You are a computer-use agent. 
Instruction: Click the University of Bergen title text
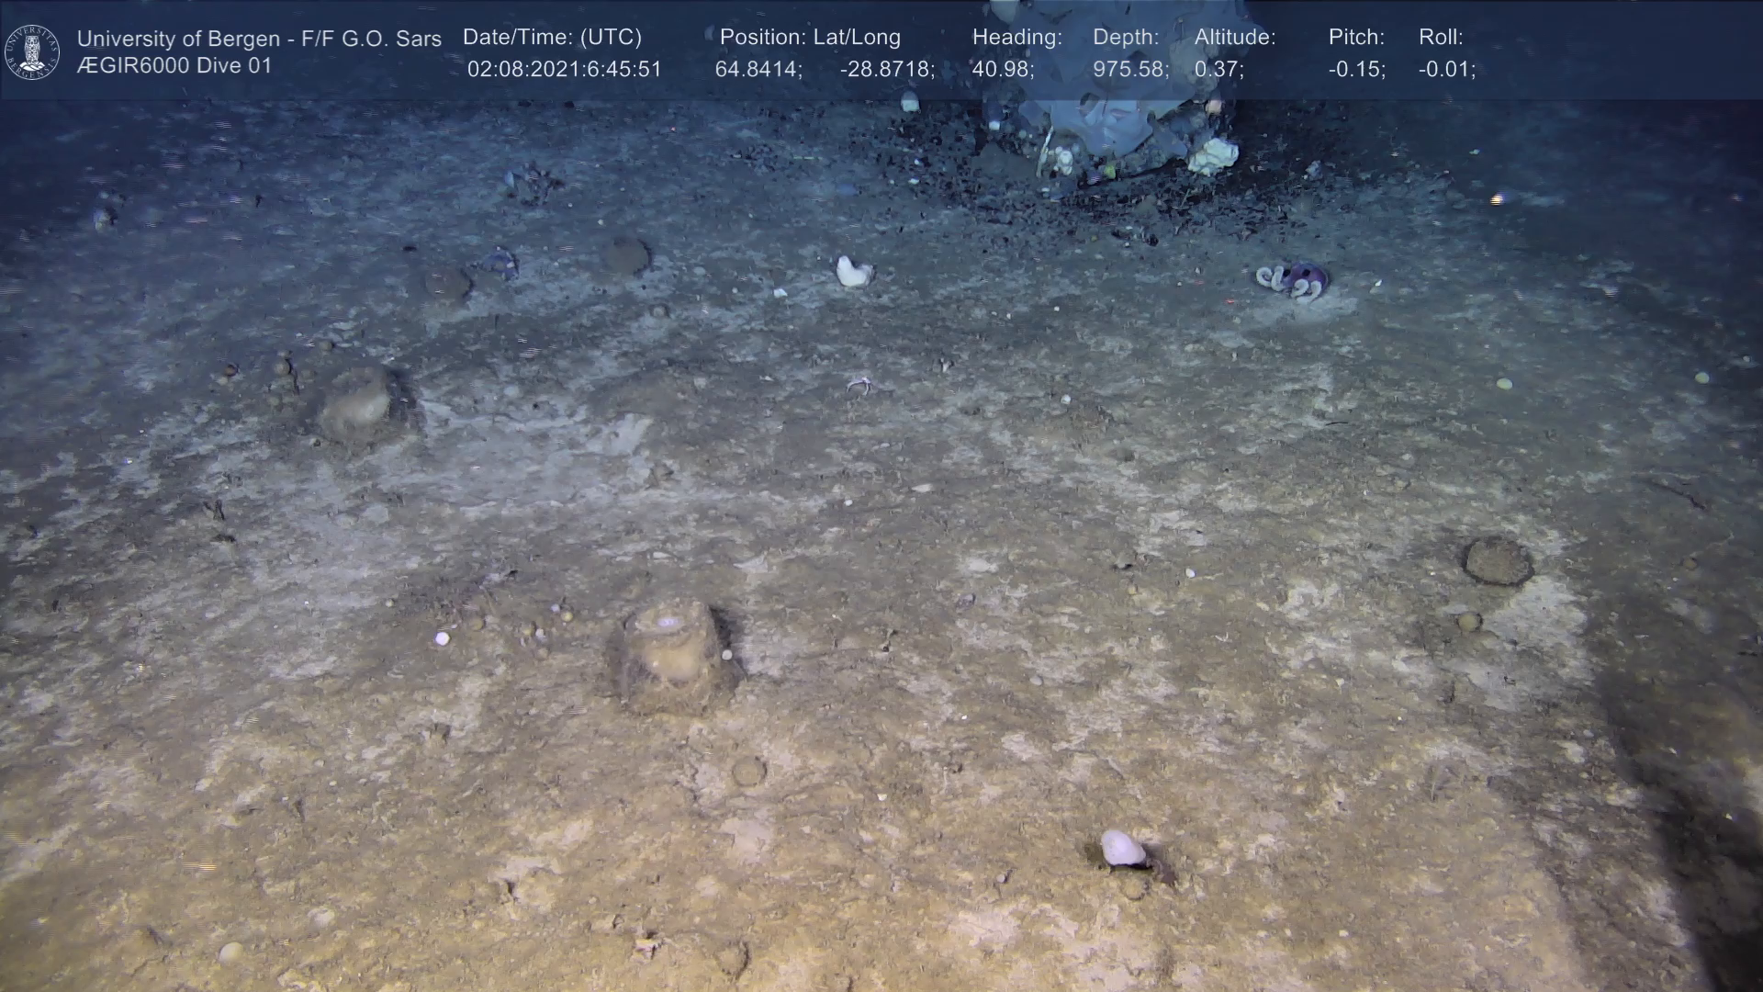[259, 39]
